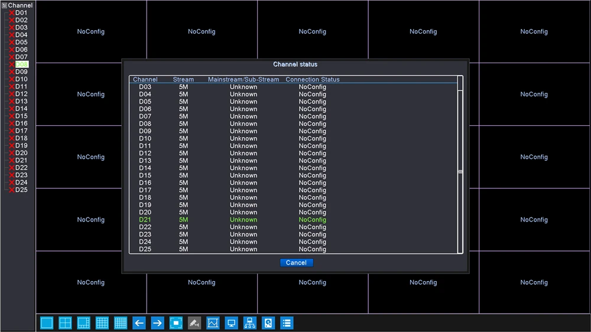Switch to sixteen-view grid layout
This screenshot has width=591, height=332.
(x=102, y=323)
